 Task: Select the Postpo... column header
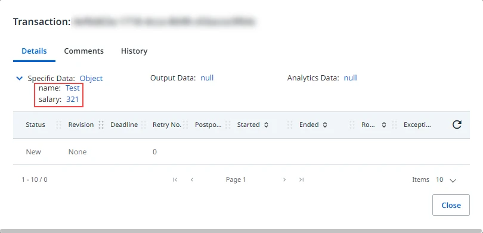click(x=208, y=125)
